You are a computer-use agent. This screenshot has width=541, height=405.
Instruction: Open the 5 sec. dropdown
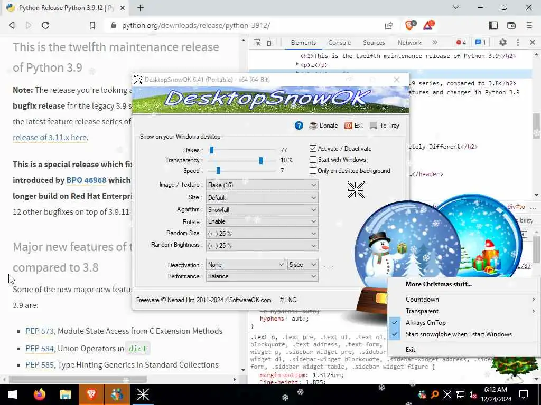pos(303,265)
